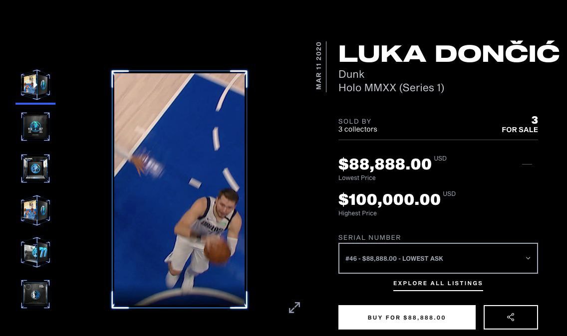Follow the Explore All Listings link

[x=438, y=283]
